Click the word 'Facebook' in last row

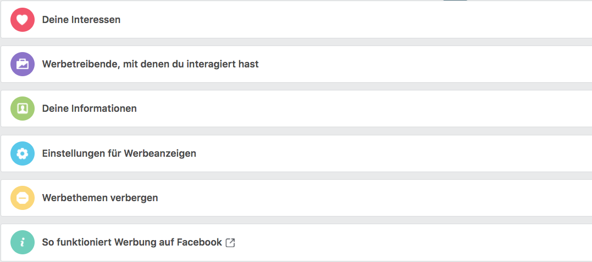[x=199, y=242]
